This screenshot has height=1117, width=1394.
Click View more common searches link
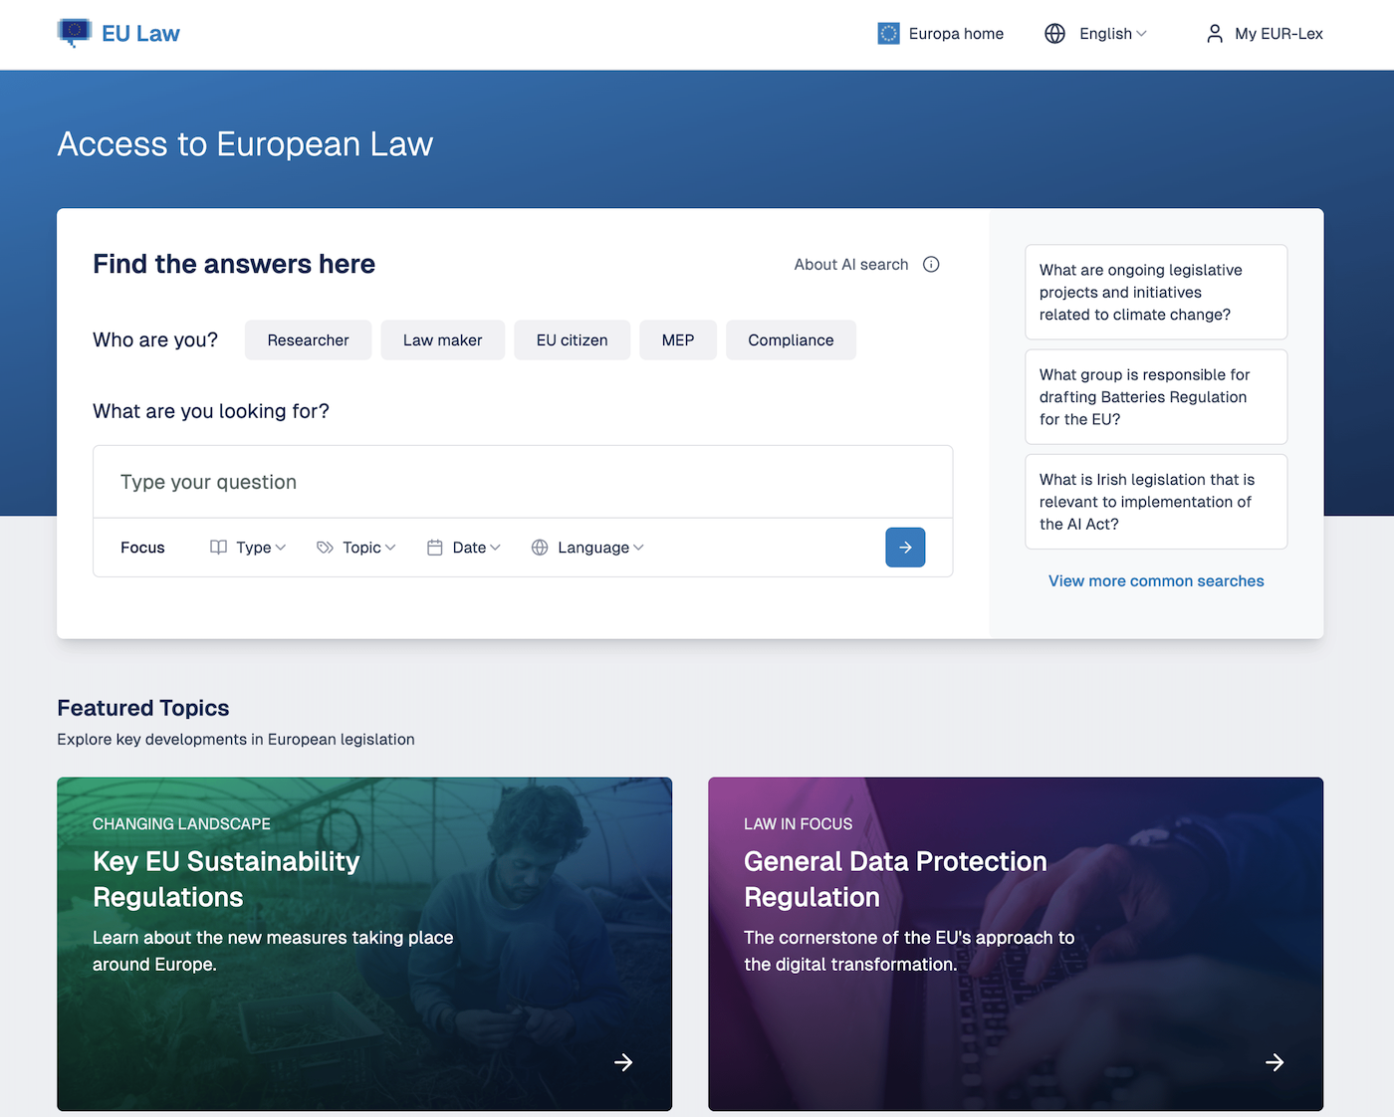(1155, 581)
